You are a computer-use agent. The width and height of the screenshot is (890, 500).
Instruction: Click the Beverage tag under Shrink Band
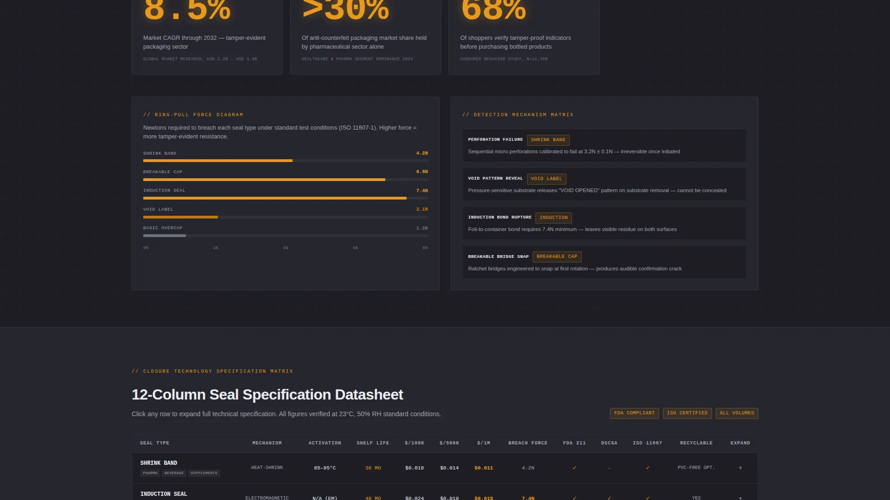tap(174, 473)
